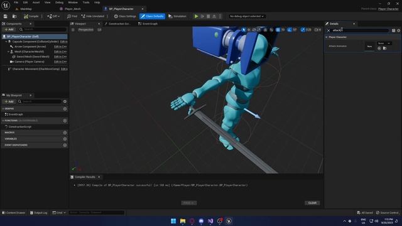
Task: Add a new component with Add button
Action: (9, 30)
